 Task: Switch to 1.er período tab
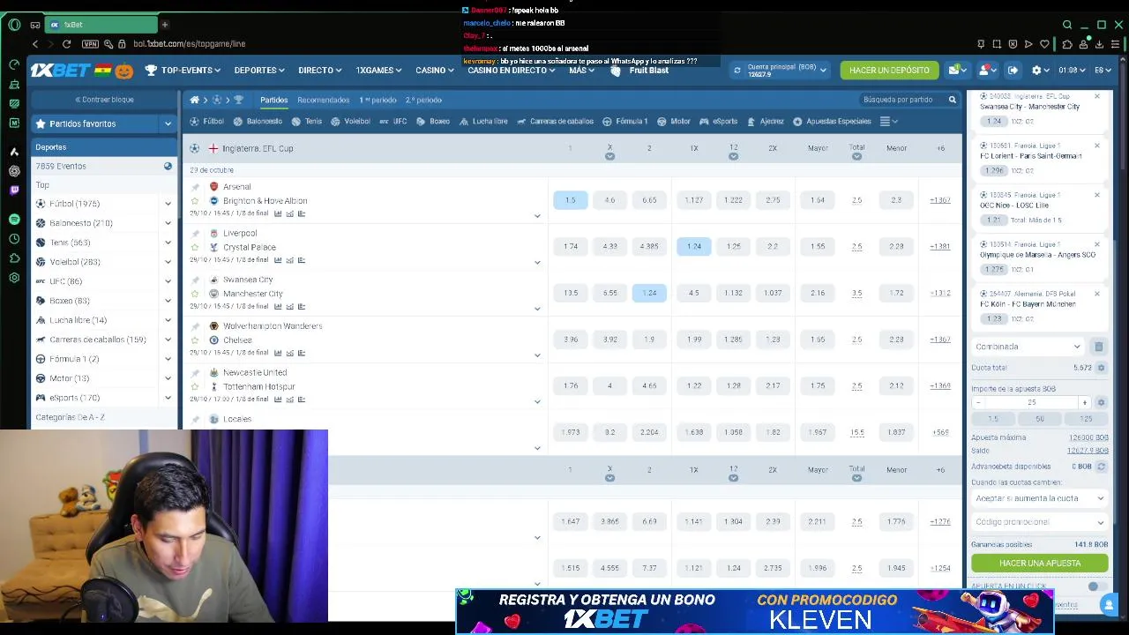click(x=378, y=100)
